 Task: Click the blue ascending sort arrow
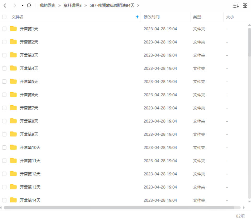tap(137, 17)
